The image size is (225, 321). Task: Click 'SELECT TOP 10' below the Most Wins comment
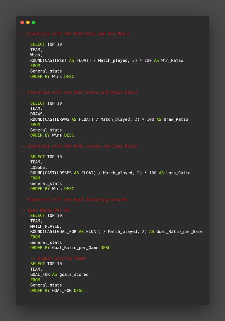pyautogui.click(x=46, y=44)
